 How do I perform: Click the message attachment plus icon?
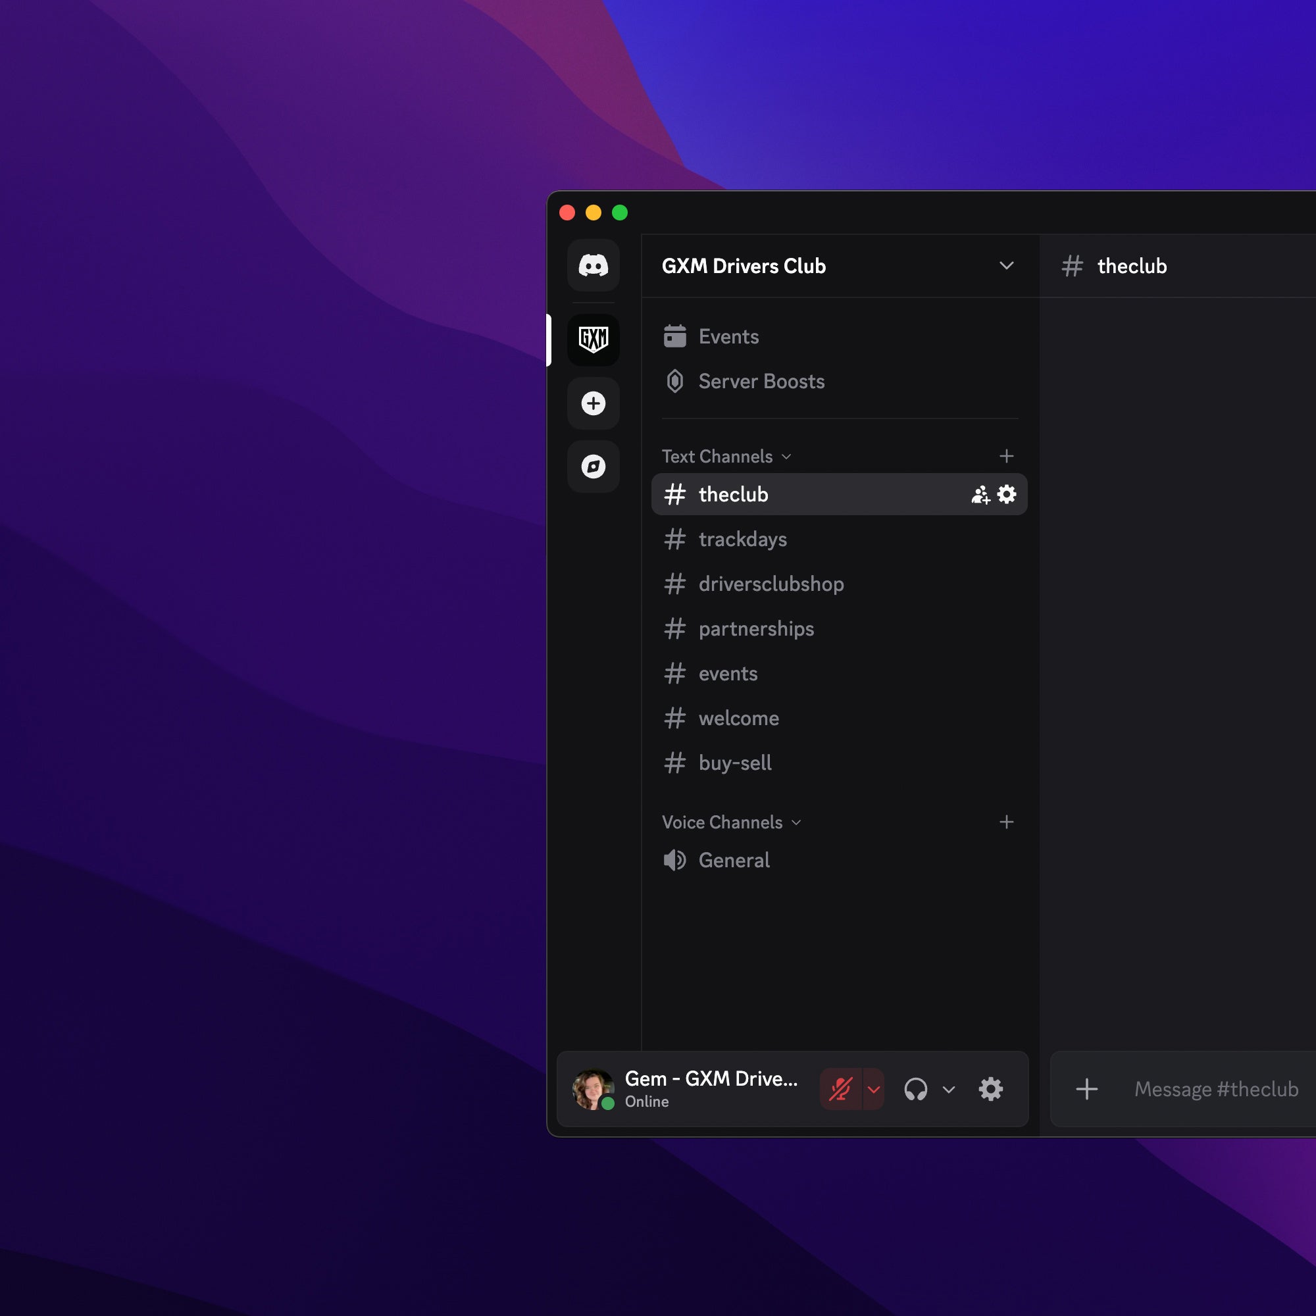(x=1086, y=1088)
